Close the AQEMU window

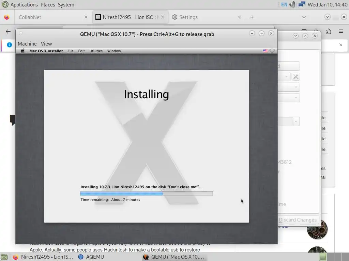tap(315, 36)
